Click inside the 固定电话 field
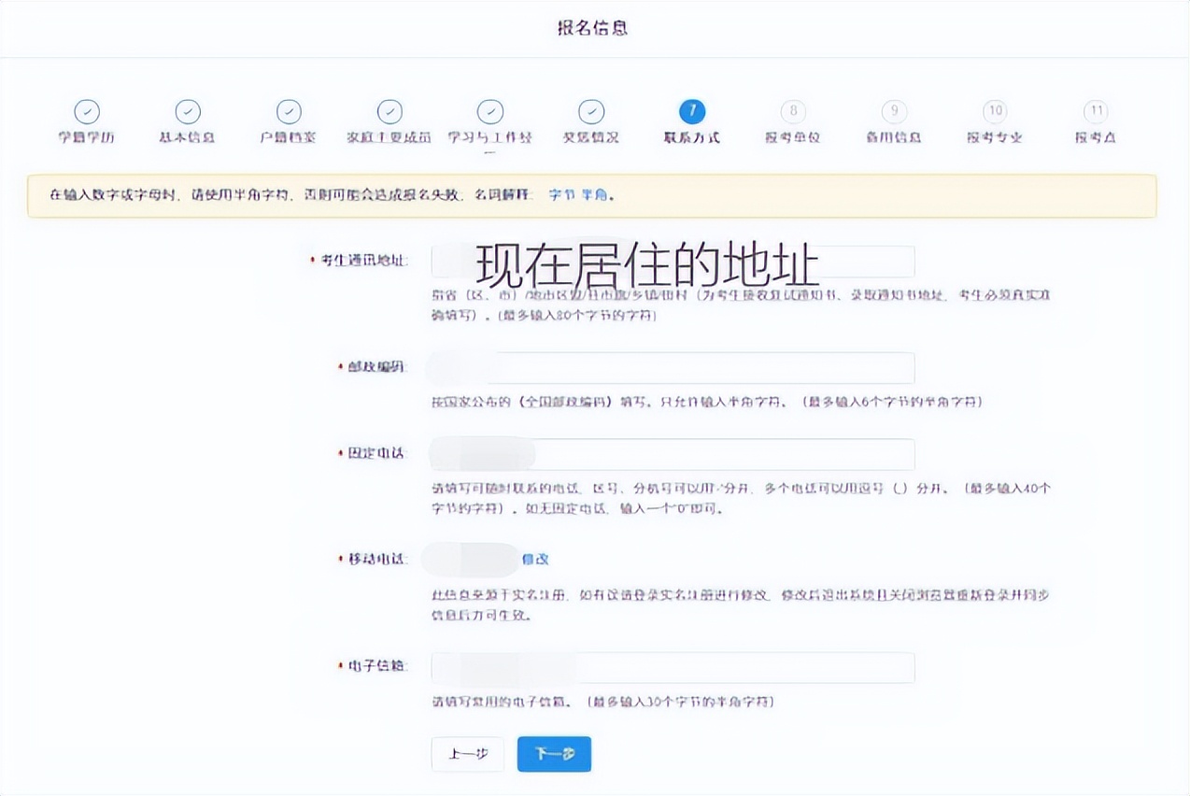The height and width of the screenshot is (796, 1190). point(673,455)
